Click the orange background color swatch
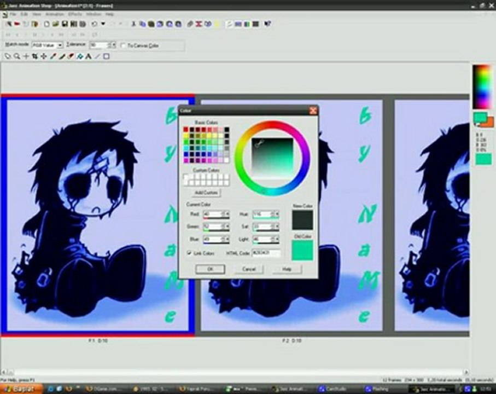 click(490, 123)
